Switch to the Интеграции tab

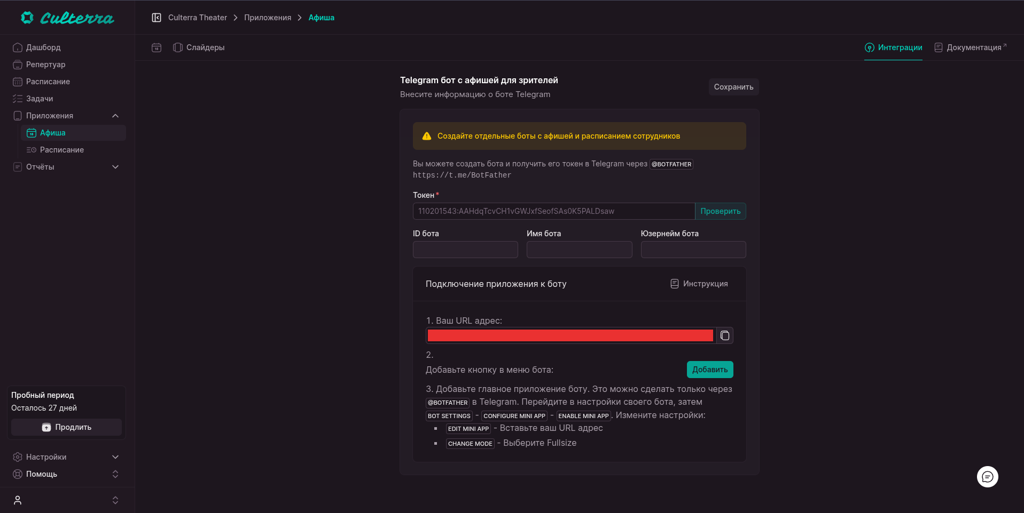pos(893,47)
